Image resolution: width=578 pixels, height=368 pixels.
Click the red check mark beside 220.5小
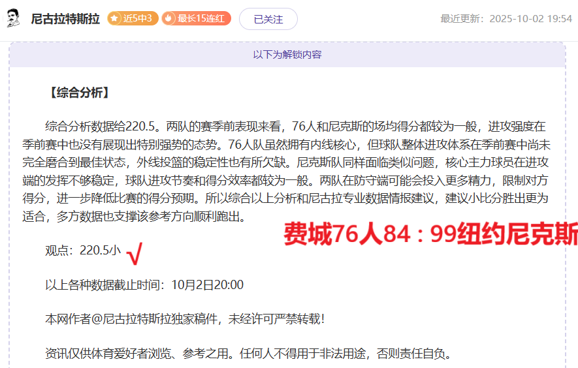(x=135, y=253)
